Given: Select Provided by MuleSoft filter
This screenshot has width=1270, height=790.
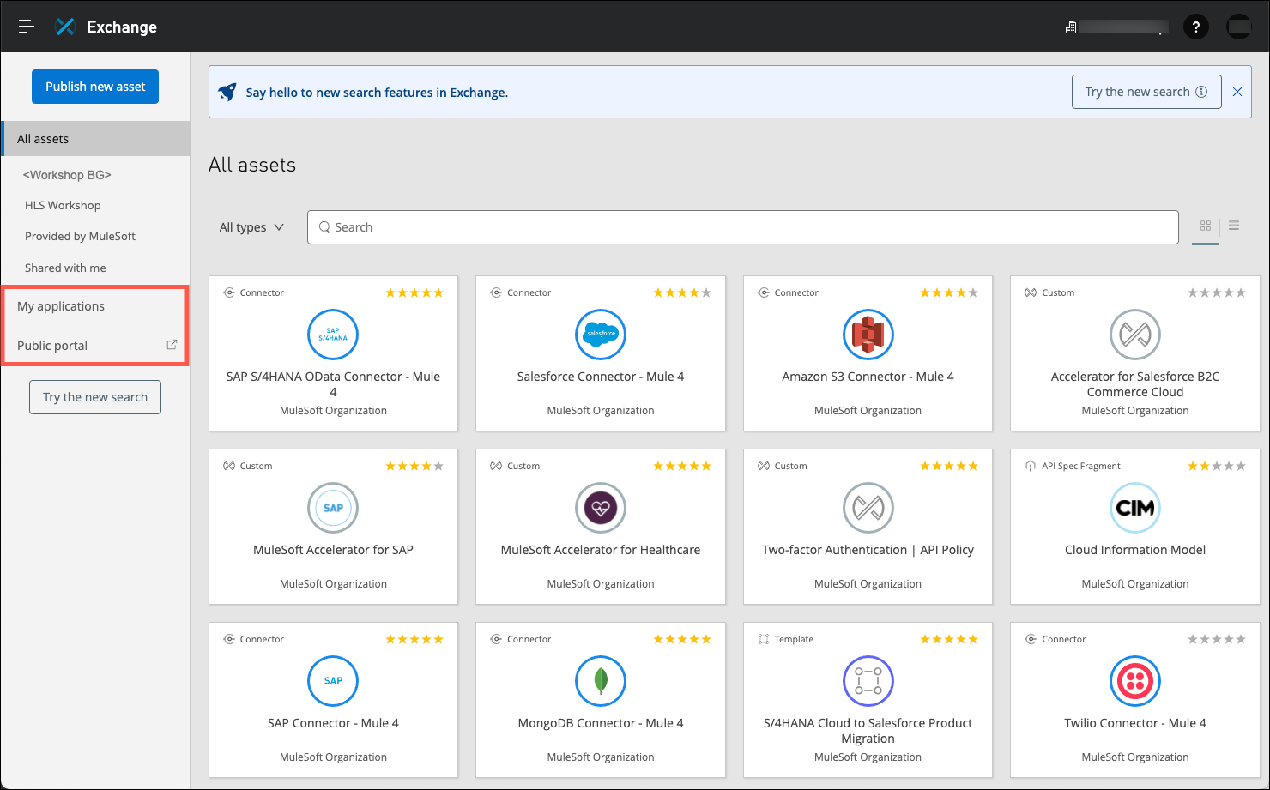Looking at the screenshot, I should pyautogui.click(x=80, y=237).
